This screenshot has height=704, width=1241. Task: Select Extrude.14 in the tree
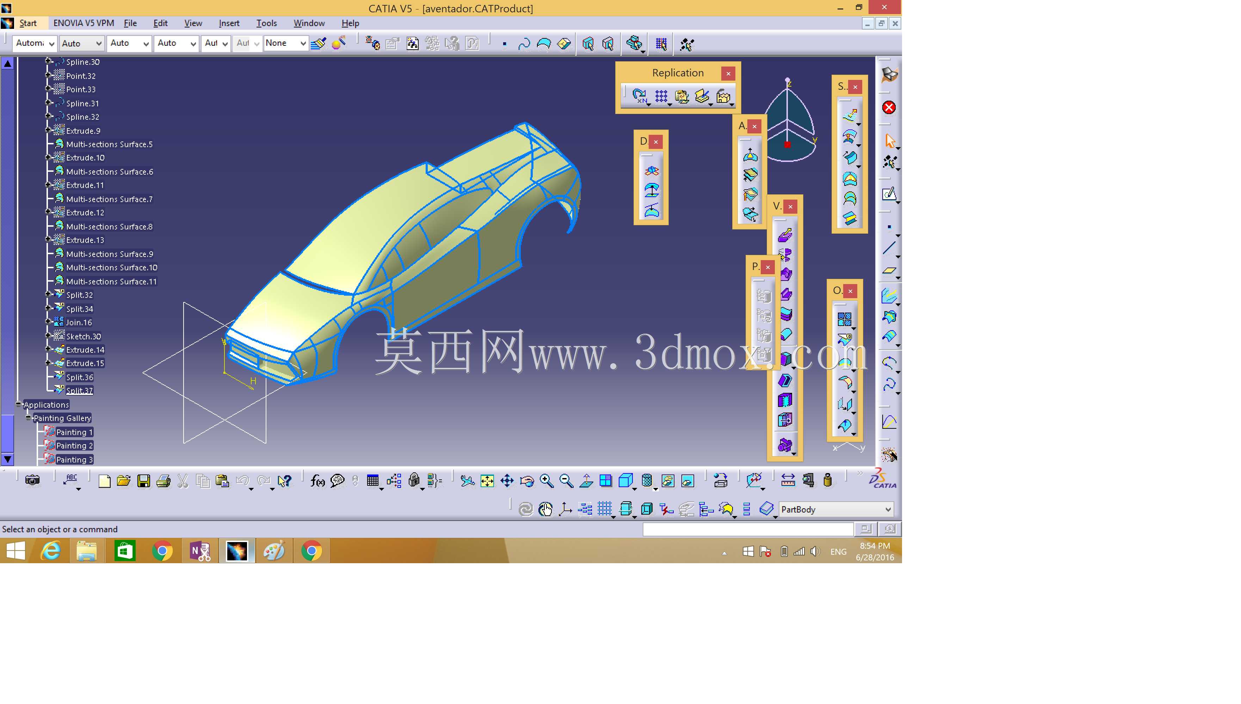(x=85, y=350)
